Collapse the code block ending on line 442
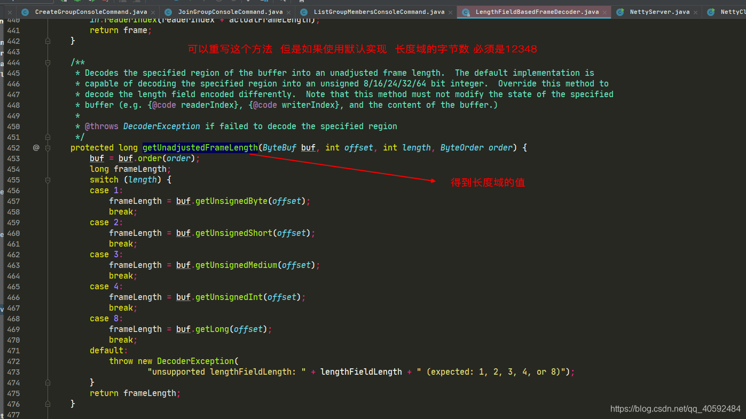 tap(48, 41)
